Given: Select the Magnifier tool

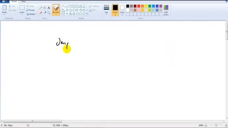Looking at the screenshot, I should [x=49, y=13].
